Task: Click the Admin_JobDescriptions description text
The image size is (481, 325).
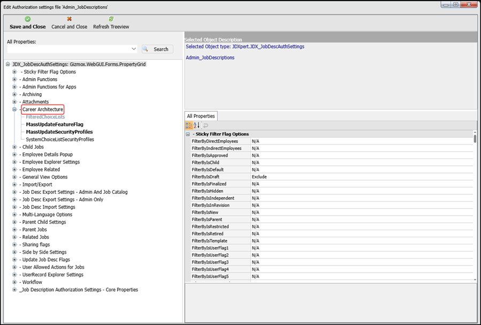Action: pyautogui.click(x=210, y=58)
